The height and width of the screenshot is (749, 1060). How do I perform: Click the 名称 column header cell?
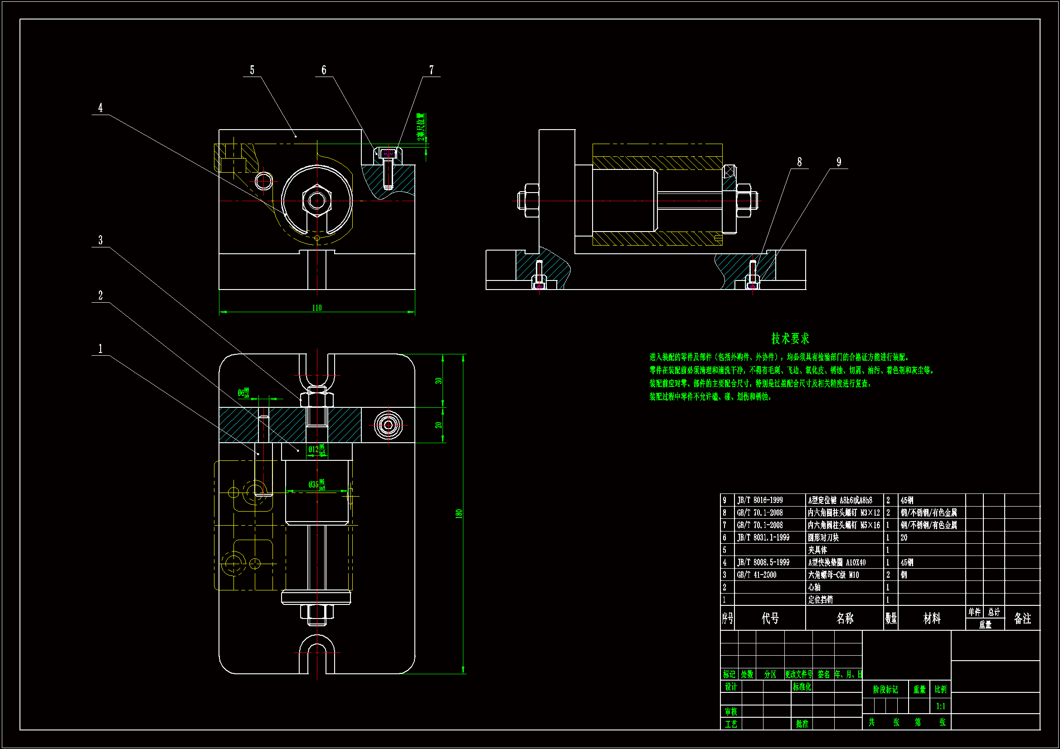click(x=844, y=619)
